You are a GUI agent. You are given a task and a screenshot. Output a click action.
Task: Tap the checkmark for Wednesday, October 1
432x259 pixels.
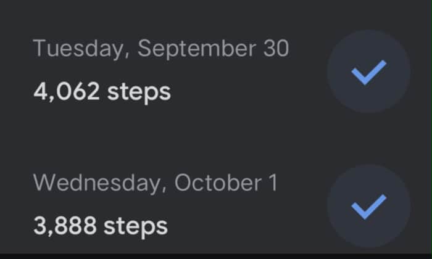pos(368,205)
